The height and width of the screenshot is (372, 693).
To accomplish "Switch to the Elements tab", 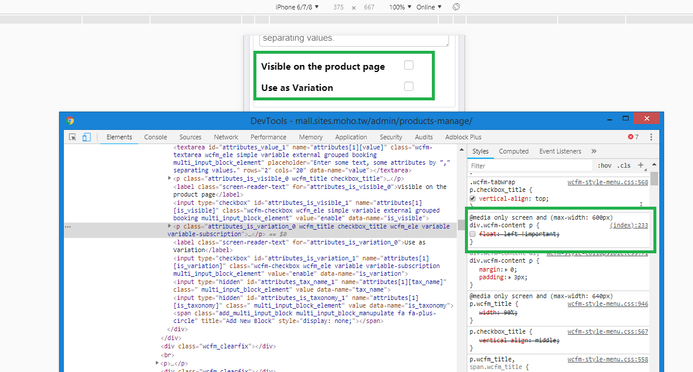I will pyautogui.click(x=119, y=137).
